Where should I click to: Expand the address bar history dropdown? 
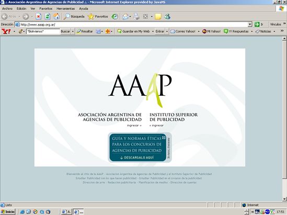[x=250, y=24]
